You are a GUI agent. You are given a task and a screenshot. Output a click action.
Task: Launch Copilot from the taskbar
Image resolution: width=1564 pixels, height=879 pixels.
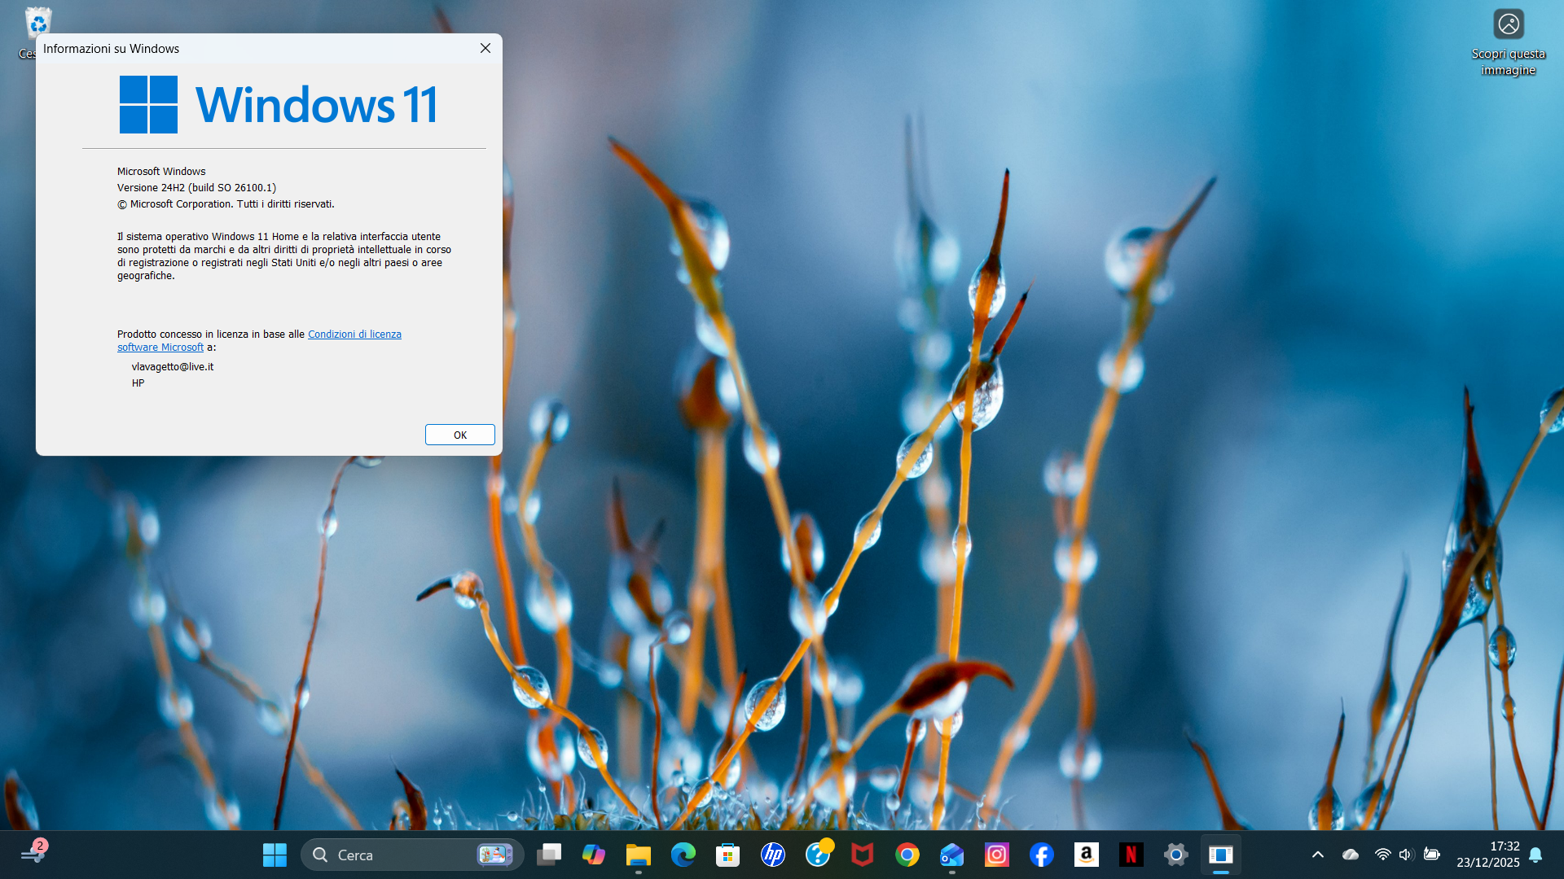click(x=594, y=855)
